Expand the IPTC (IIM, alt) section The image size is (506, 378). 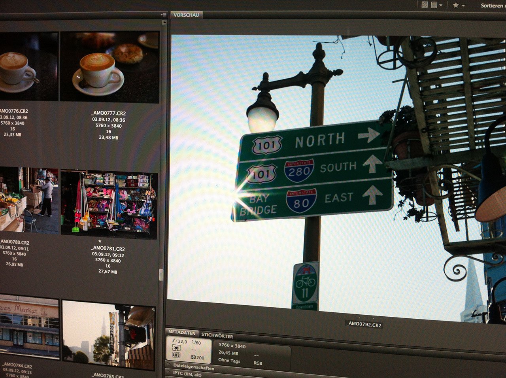[187, 374]
